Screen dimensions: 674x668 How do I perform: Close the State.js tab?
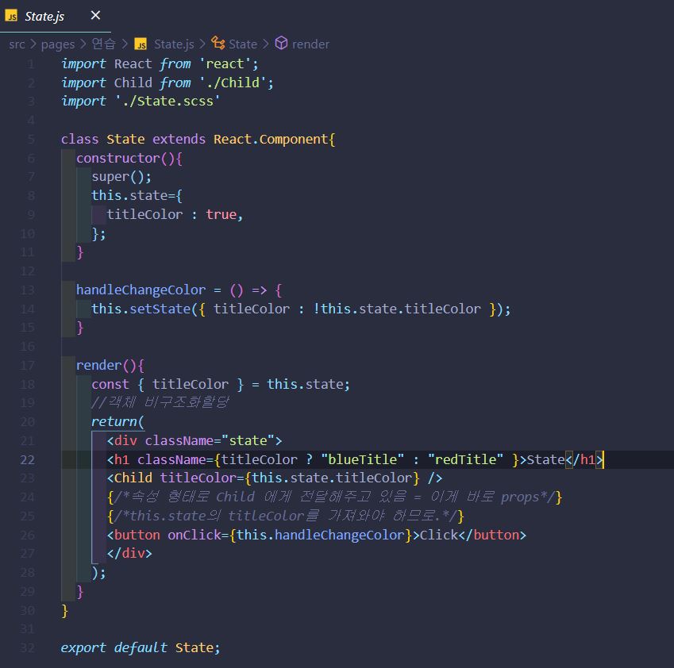[x=95, y=15]
